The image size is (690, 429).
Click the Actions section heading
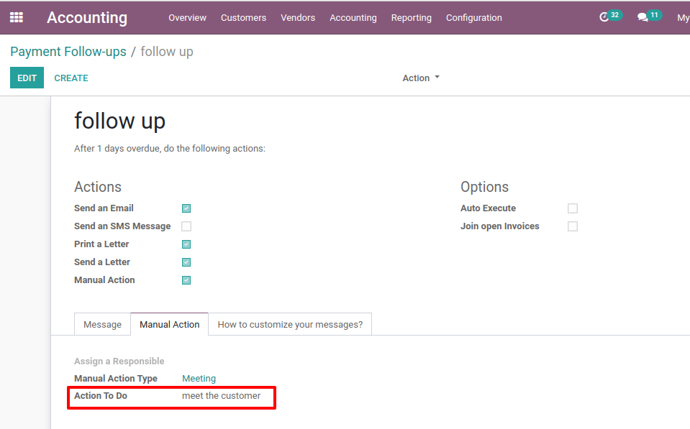tap(98, 187)
